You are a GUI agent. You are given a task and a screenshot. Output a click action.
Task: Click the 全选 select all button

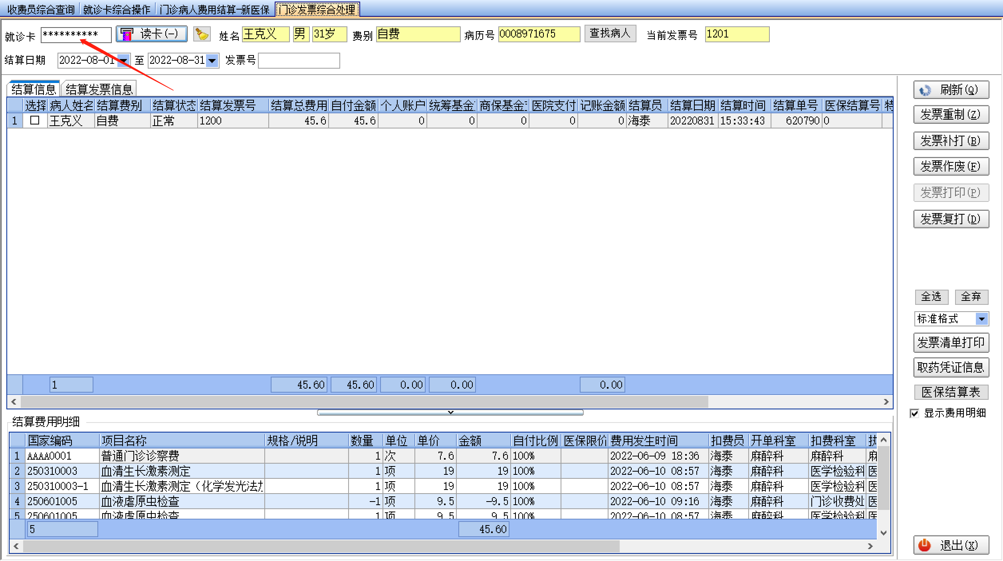point(931,297)
